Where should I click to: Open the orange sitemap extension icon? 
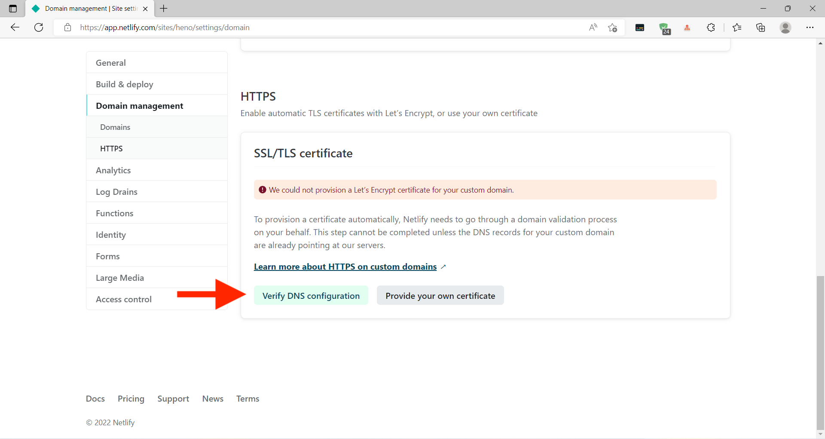coord(687,28)
